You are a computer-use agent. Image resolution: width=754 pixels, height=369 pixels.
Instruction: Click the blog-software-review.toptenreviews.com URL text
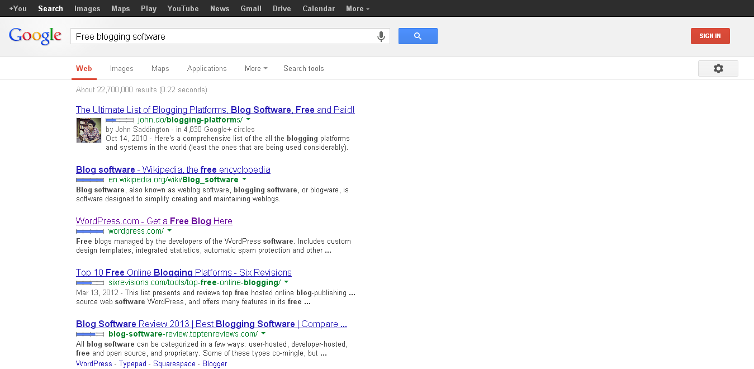click(x=183, y=334)
